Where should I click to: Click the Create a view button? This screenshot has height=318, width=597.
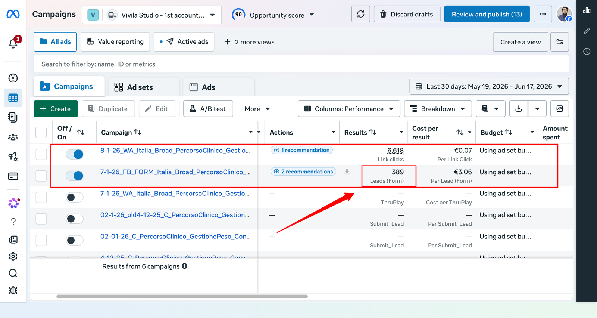[x=521, y=42]
